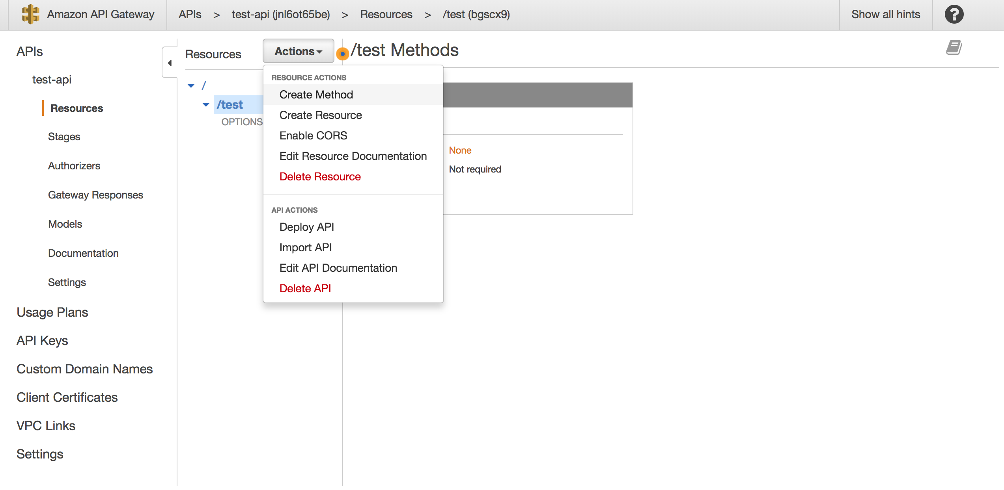Select the /test resource in the tree
The height and width of the screenshot is (490, 1004).
(x=230, y=104)
